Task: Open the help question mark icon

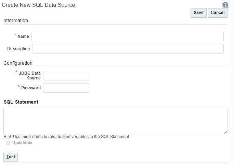Action: (225, 5)
